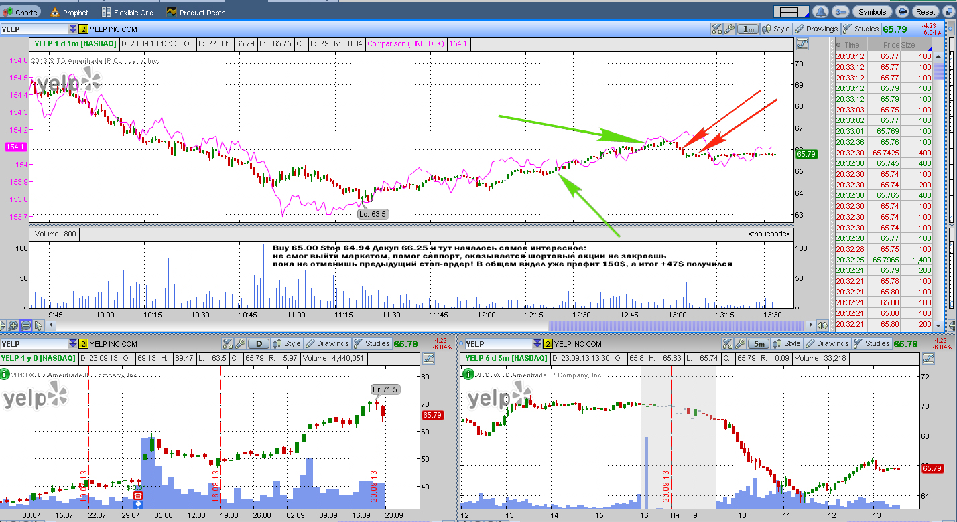Screen dimensions: 957x522
Task: Open Style menu in top chart
Action: 776,29
